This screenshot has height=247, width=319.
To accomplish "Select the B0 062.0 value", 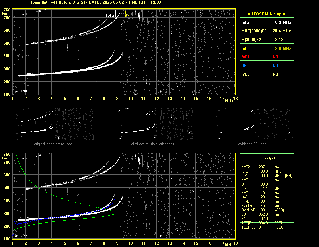I will [263, 214].
